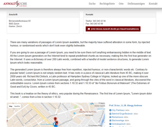Click the bus icon beside Bertastrasse
The height and width of the screenshot is (127, 162).
coord(110,117)
